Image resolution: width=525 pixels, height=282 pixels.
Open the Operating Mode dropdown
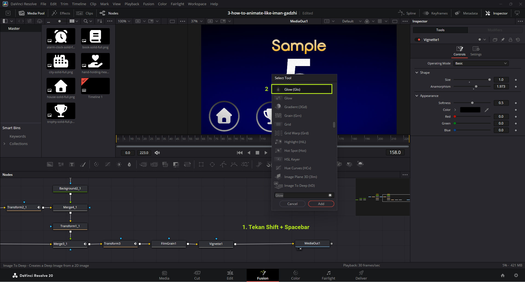pyautogui.click(x=481, y=63)
